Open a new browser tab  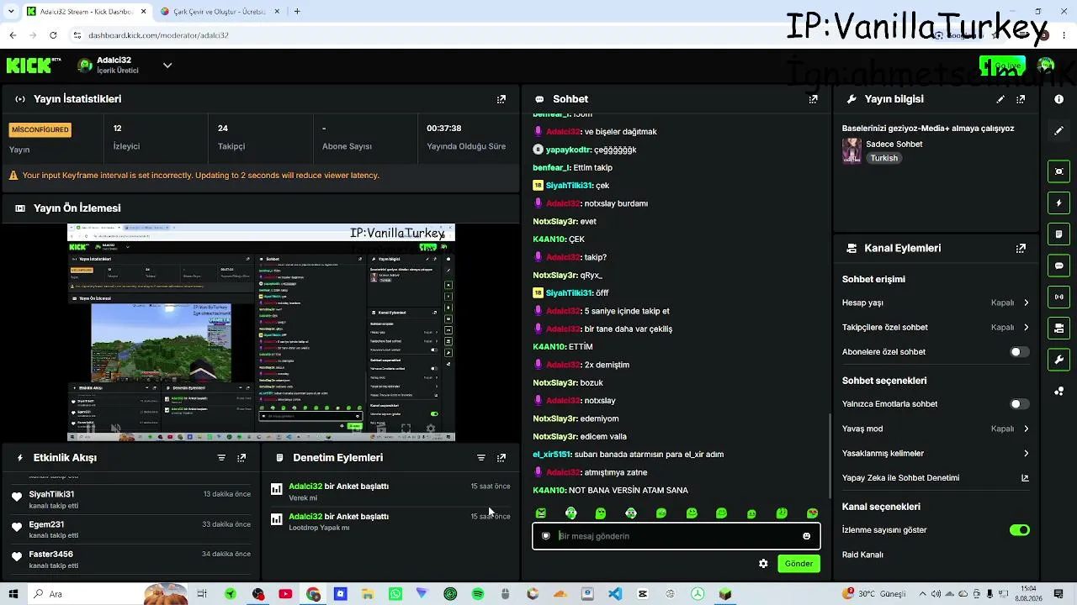tap(297, 12)
